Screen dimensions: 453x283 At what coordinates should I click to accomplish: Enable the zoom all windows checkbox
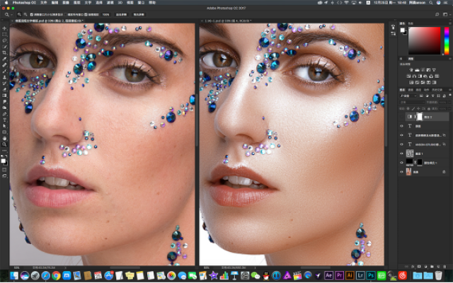67,13
